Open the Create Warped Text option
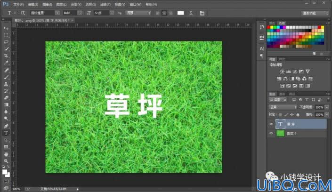This screenshot has width=332, height=192. tap(191, 13)
